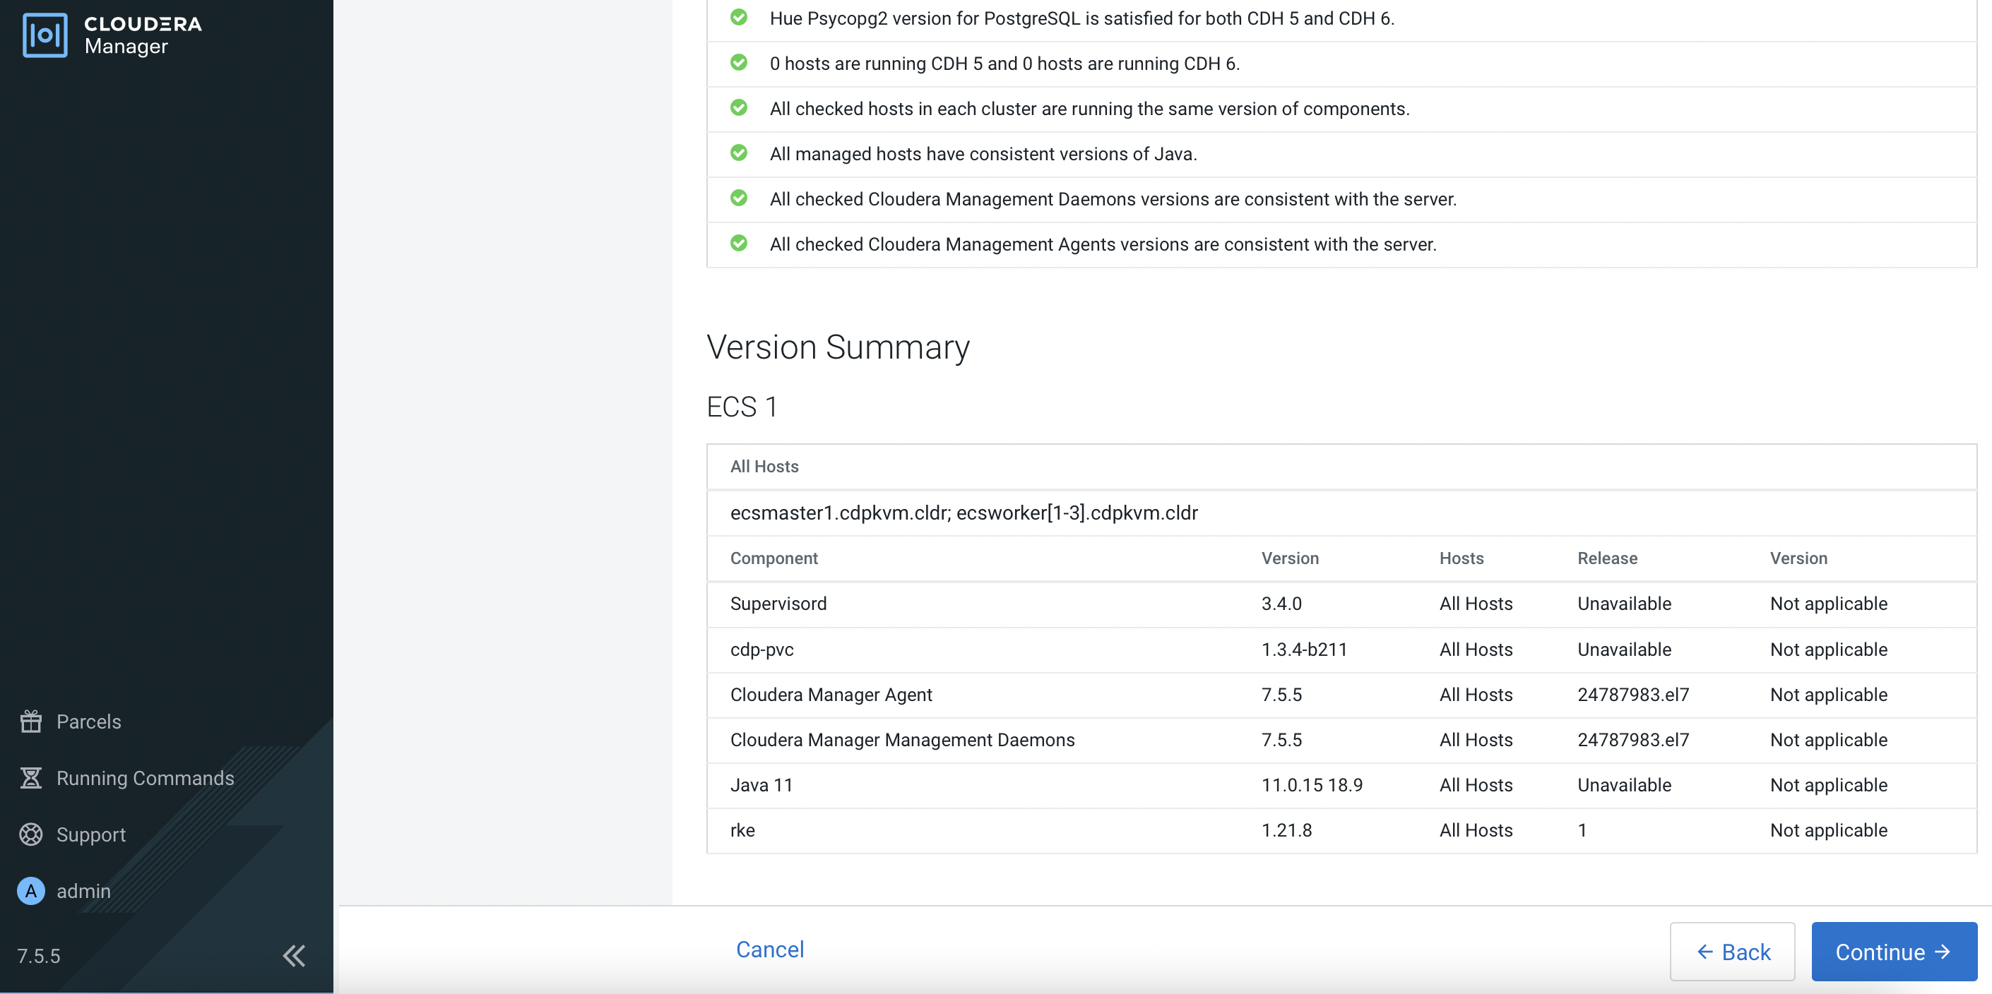1992x994 pixels.
Task: Open the admin user menu
Action: 83,890
